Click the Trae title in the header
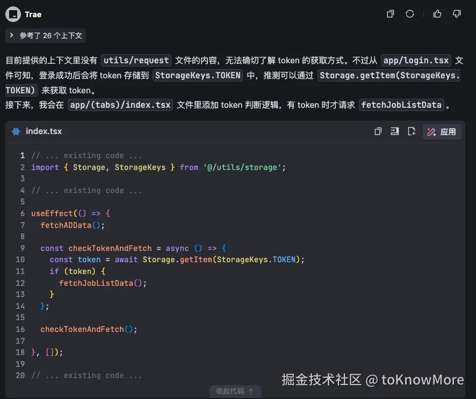 point(33,14)
